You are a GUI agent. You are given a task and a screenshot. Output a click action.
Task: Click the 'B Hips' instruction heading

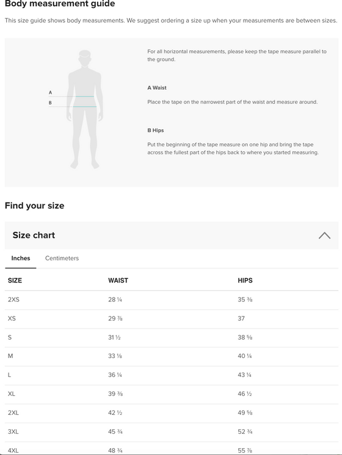(x=156, y=131)
